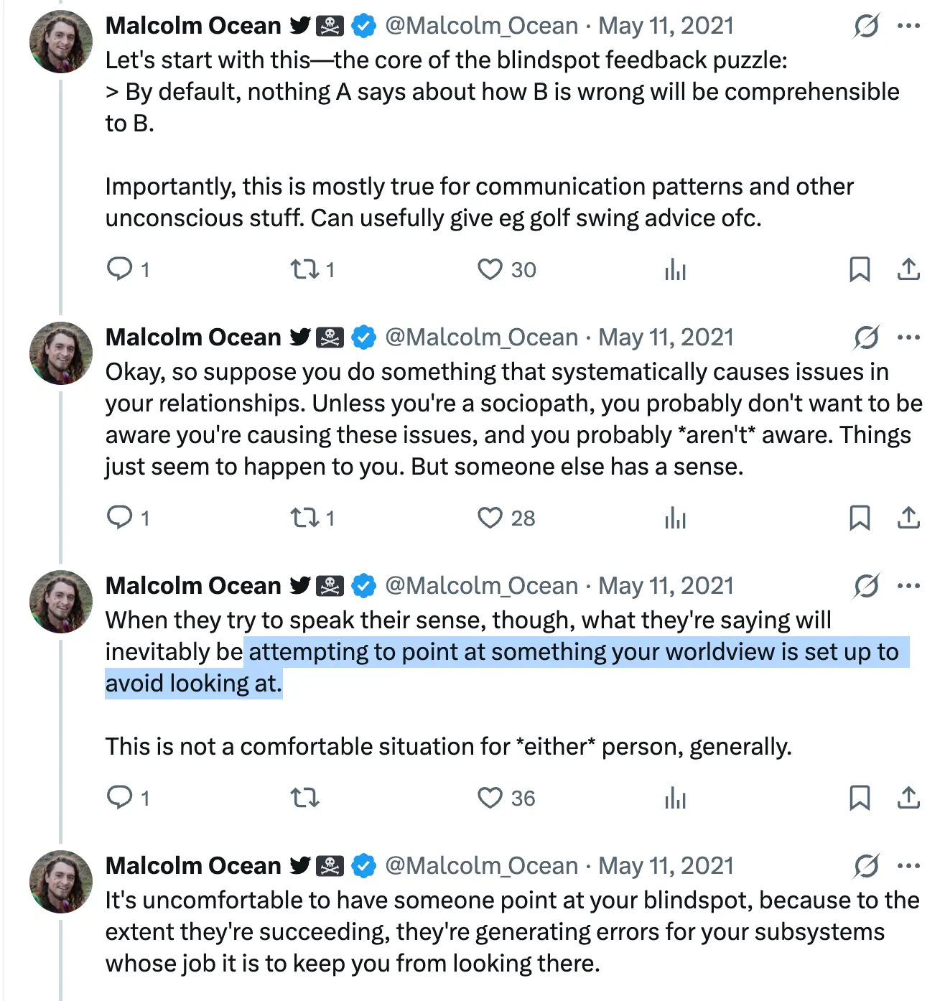Retweet the 'When they try to speak' tweet
The image size is (945, 1001).
304,798
